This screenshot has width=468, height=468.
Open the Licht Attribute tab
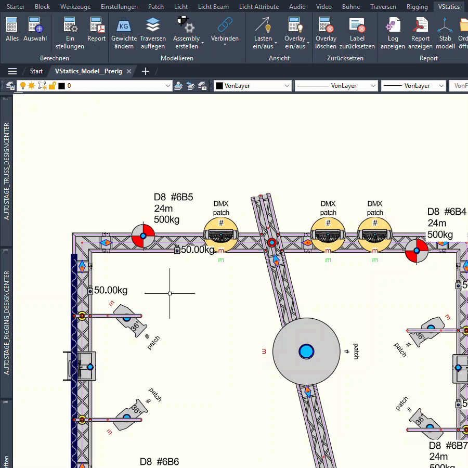tap(259, 7)
